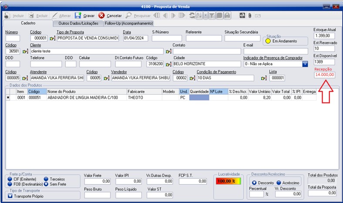The width and height of the screenshot is (343, 203).
Task: Click the Lucratividade 100% color bar
Action: [x=228, y=181]
